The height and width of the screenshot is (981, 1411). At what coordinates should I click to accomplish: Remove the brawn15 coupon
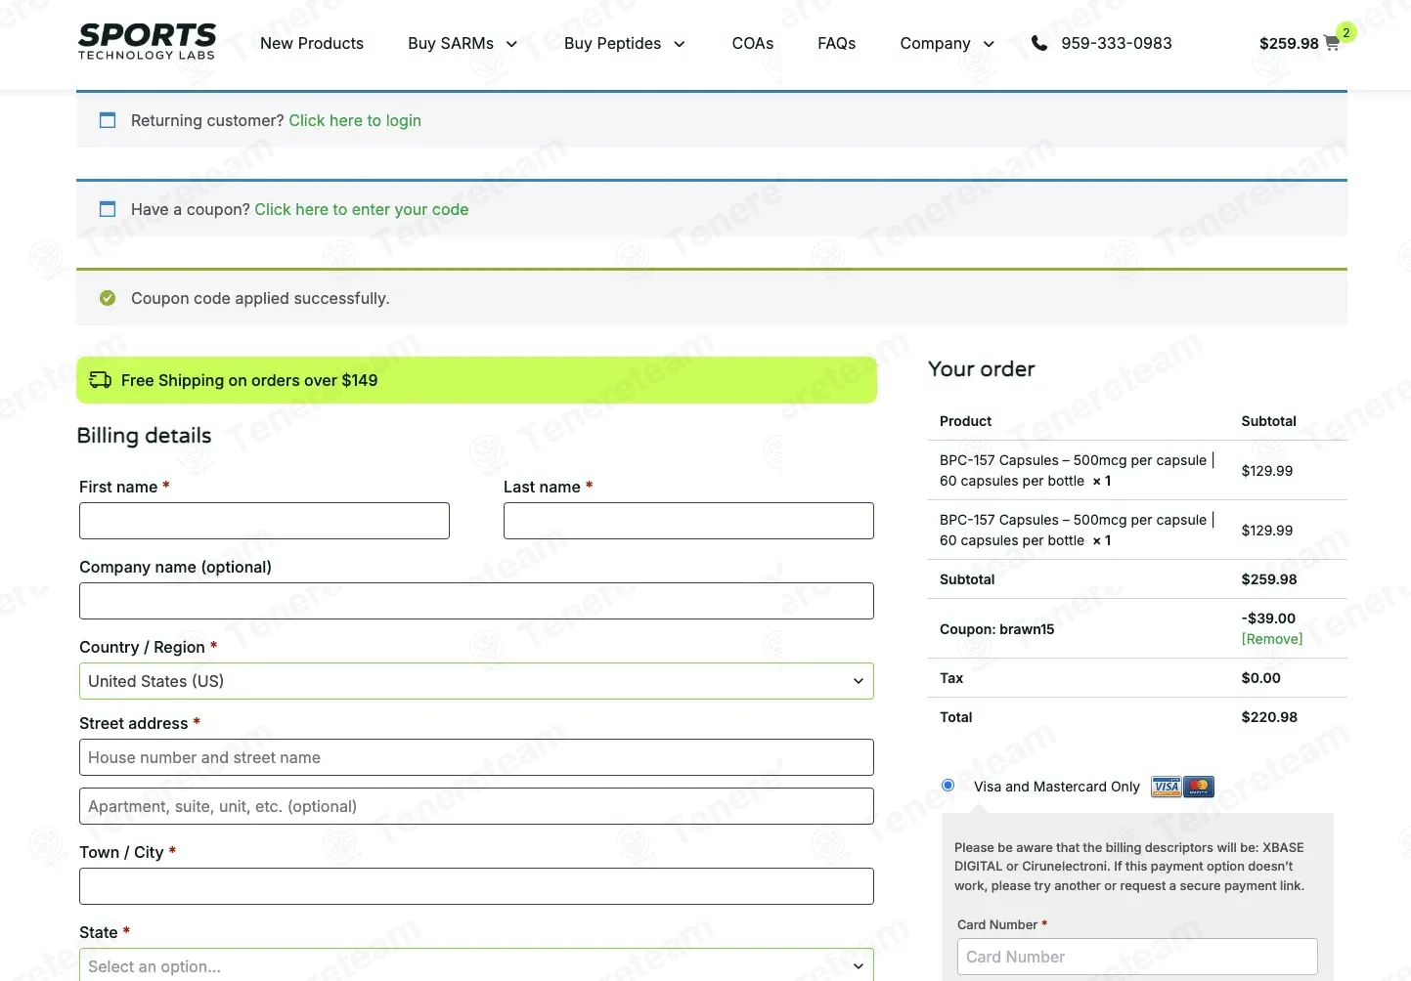click(x=1272, y=639)
